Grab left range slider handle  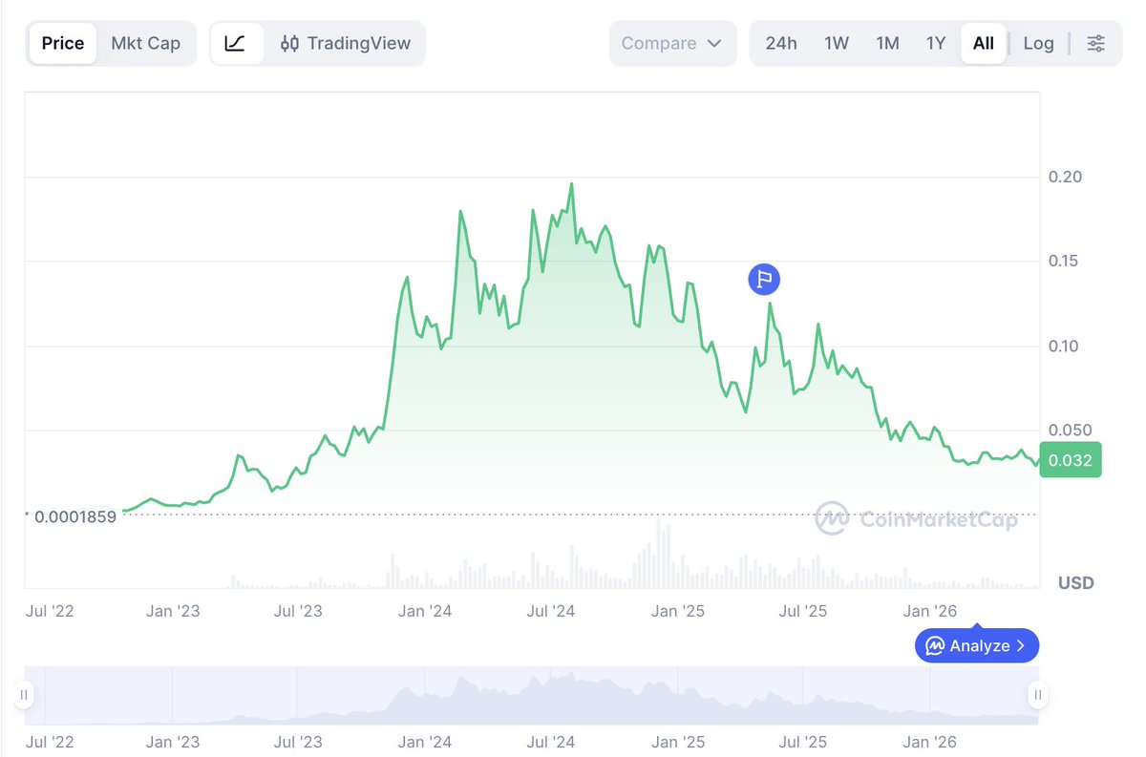[25, 694]
